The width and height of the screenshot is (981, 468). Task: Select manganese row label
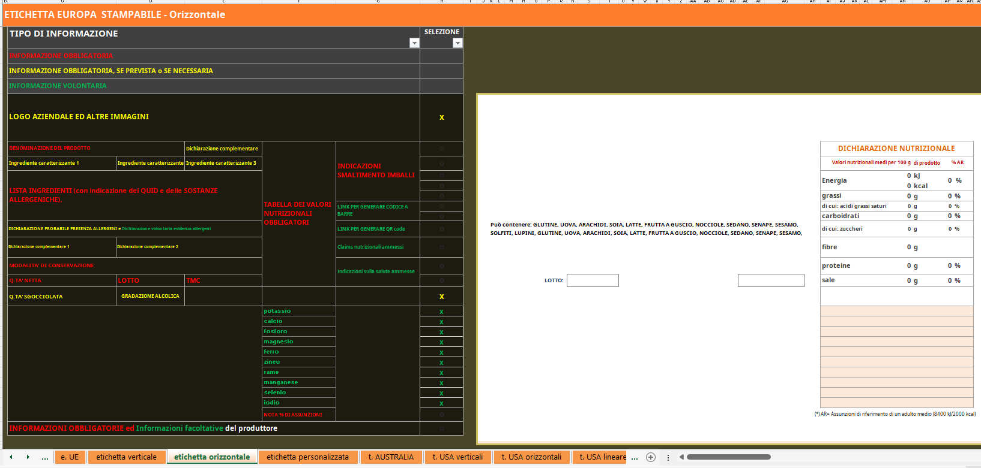tap(299, 383)
